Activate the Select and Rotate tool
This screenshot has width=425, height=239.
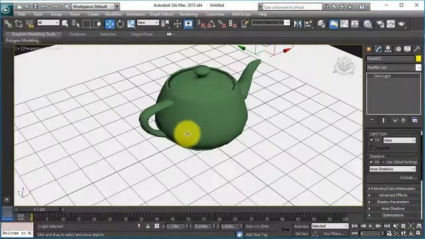(120, 24)
